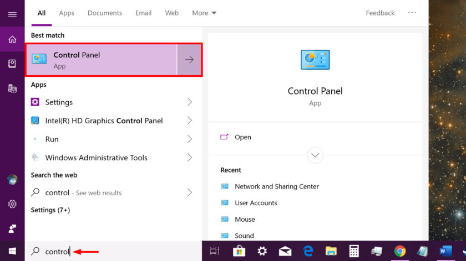Expand more actions with the circular chevron
466x261 pixels.
[315, 155]
